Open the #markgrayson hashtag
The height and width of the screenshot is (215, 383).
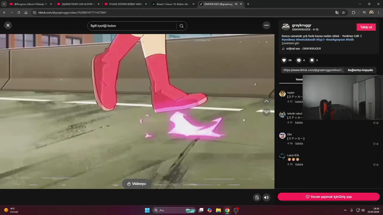tap(335, 40)
